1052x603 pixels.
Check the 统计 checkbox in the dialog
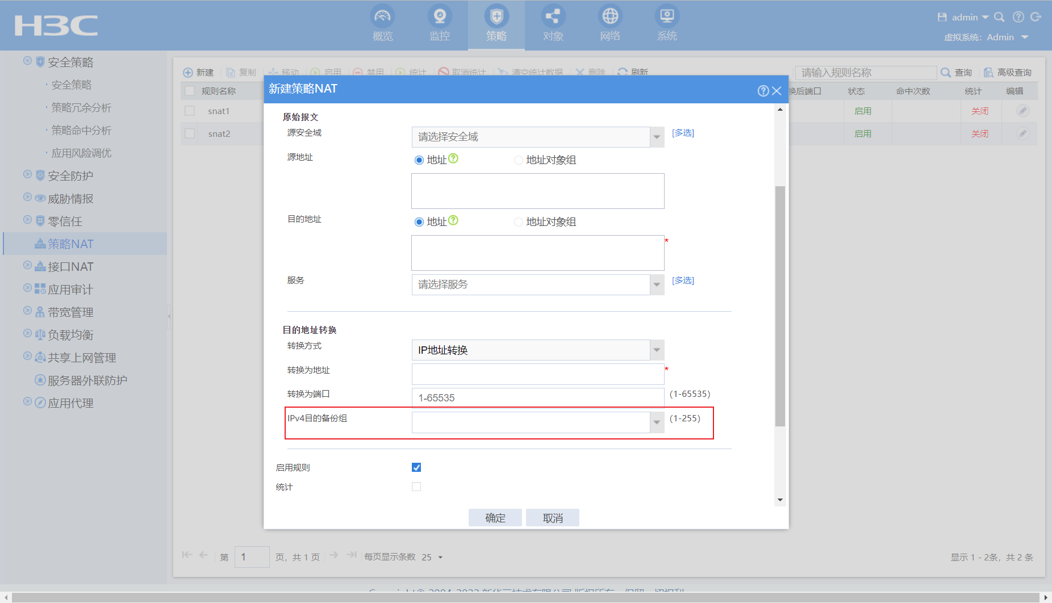416,487
